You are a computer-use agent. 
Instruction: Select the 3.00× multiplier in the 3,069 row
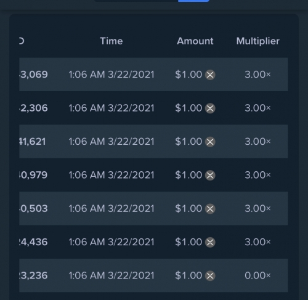point(257,75)
